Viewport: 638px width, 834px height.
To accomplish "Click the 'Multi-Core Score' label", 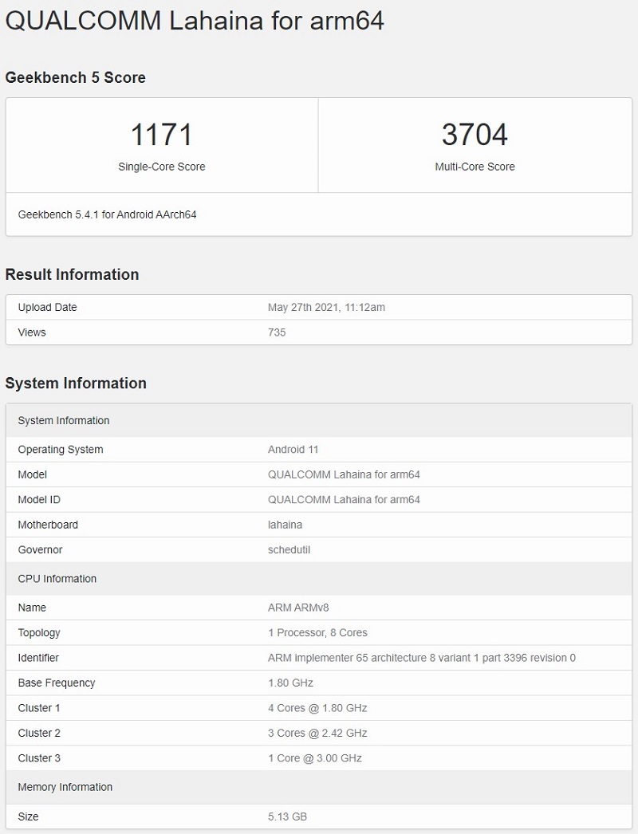I will tap(475, 167).
